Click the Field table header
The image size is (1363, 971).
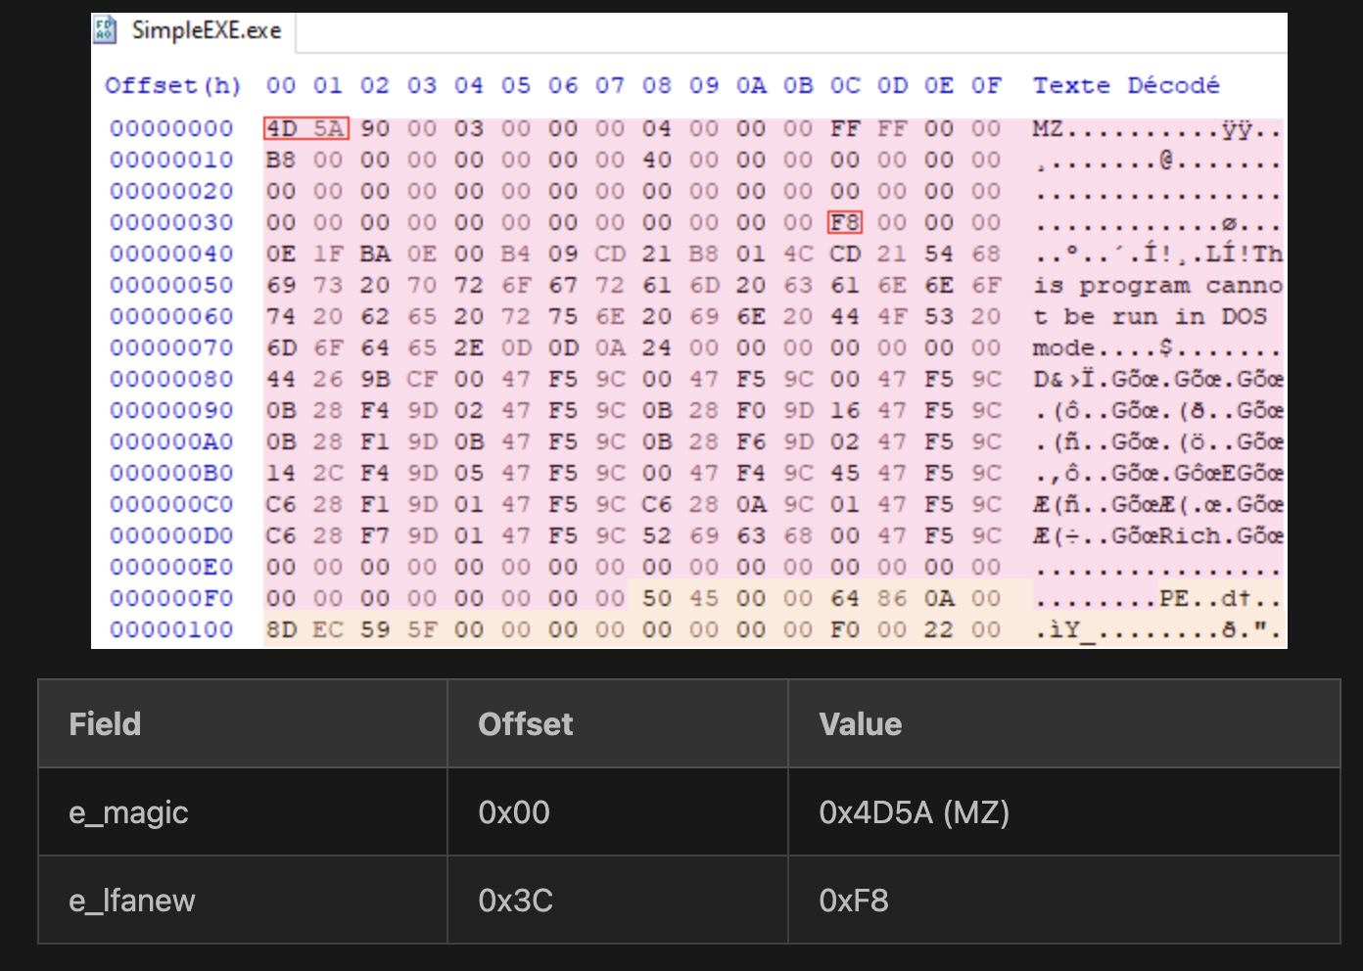point(106,724)
